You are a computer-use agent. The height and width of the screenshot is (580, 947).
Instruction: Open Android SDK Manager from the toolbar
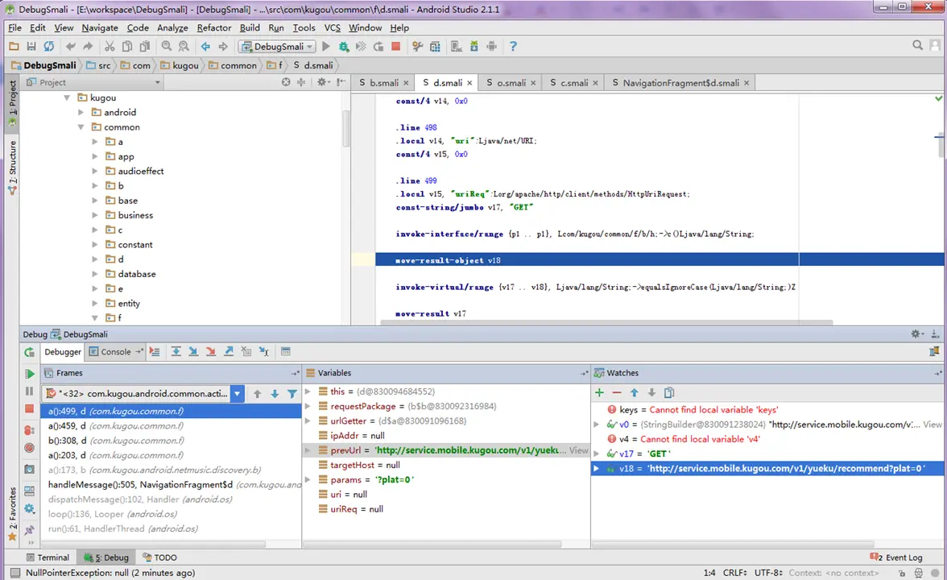474,46
